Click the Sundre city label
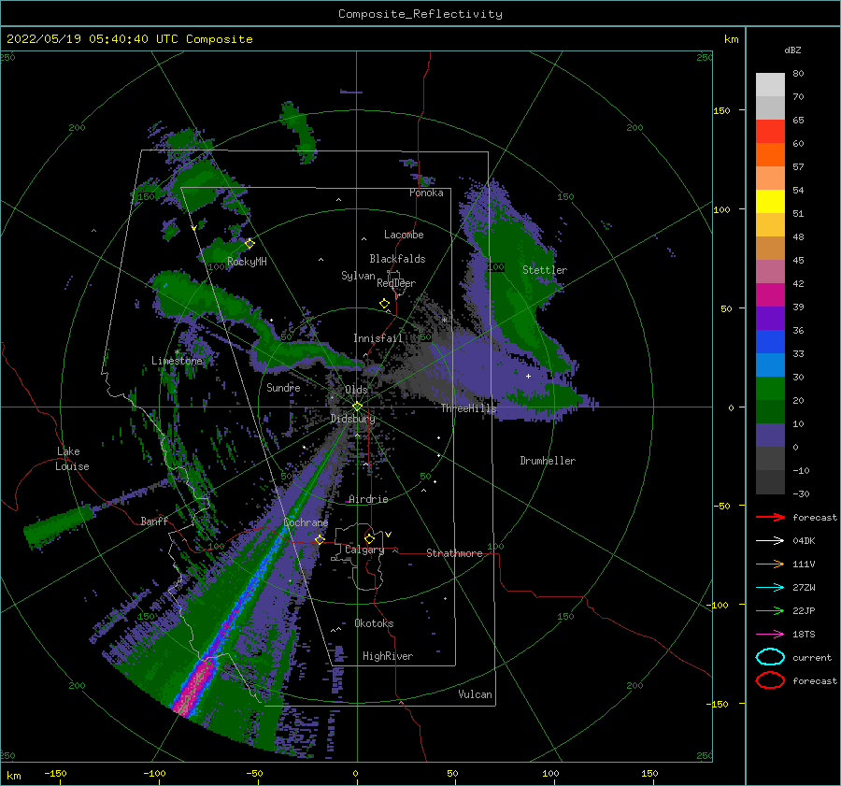The width and height of the screenshot is (841, 786). tap(283, 387)
